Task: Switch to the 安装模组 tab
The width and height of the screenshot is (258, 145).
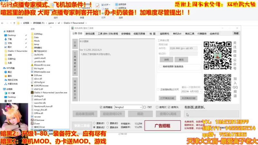Action: (126, 34)
